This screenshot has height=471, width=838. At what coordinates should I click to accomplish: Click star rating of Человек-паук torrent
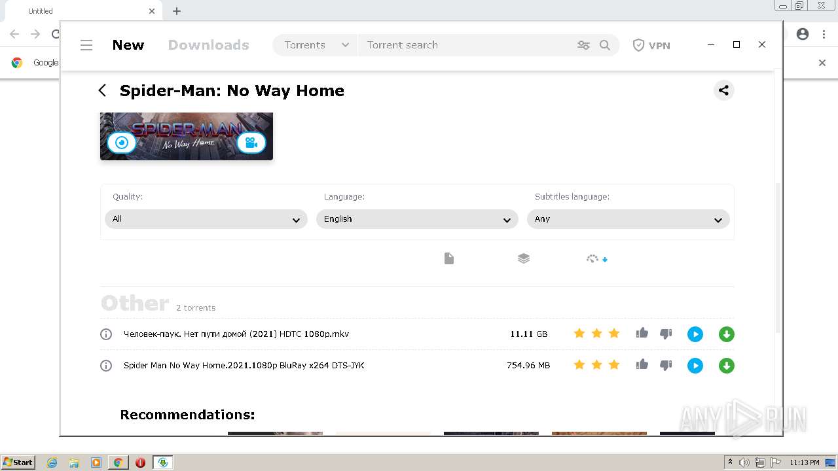click(x=596, y=334)
